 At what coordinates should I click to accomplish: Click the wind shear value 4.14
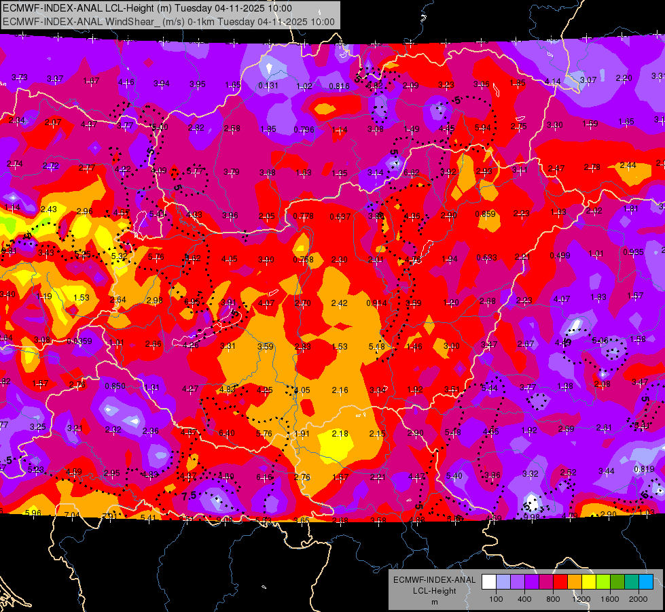[x=553, y=81]
